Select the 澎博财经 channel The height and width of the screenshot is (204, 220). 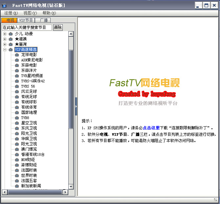[x=29, y=165]
